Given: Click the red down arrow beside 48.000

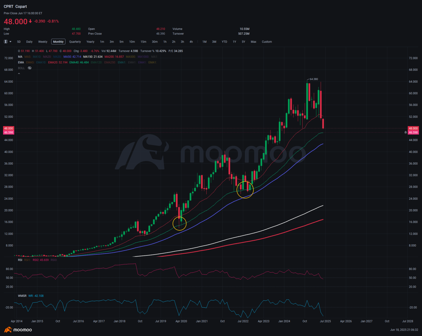Looking at the screenshot, I should 30,21.
